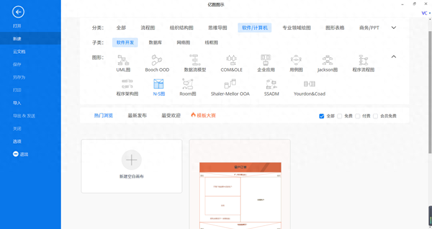
Task: Tick the 会员免费 checkbox
Action: 375,116
